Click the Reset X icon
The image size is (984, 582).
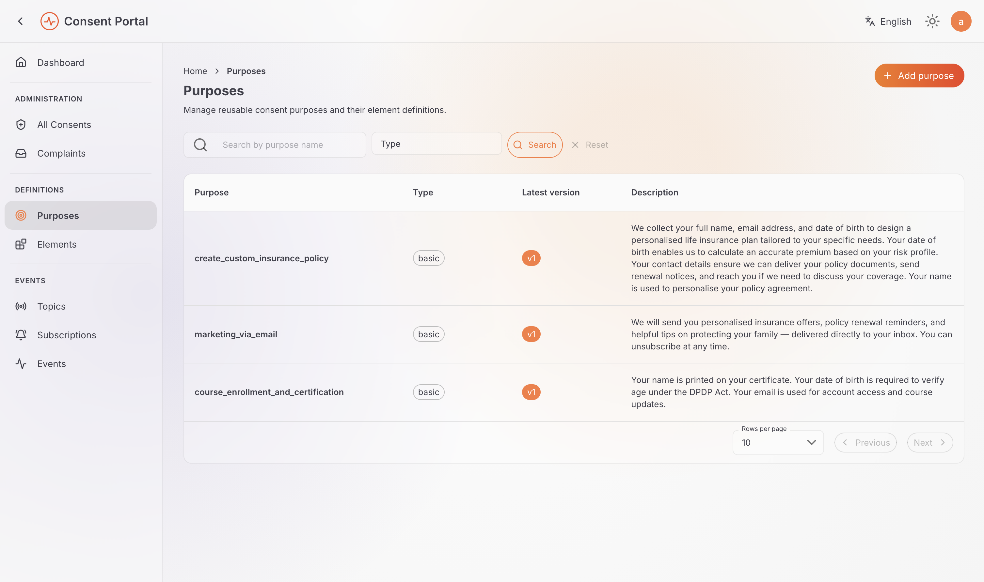pyautogui.click(x=575, y=145)
